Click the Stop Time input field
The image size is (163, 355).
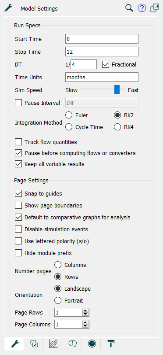point(102,52)
